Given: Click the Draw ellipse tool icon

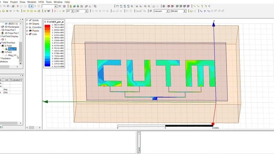Looking at the screenshot, I should (x=35, y=11).
